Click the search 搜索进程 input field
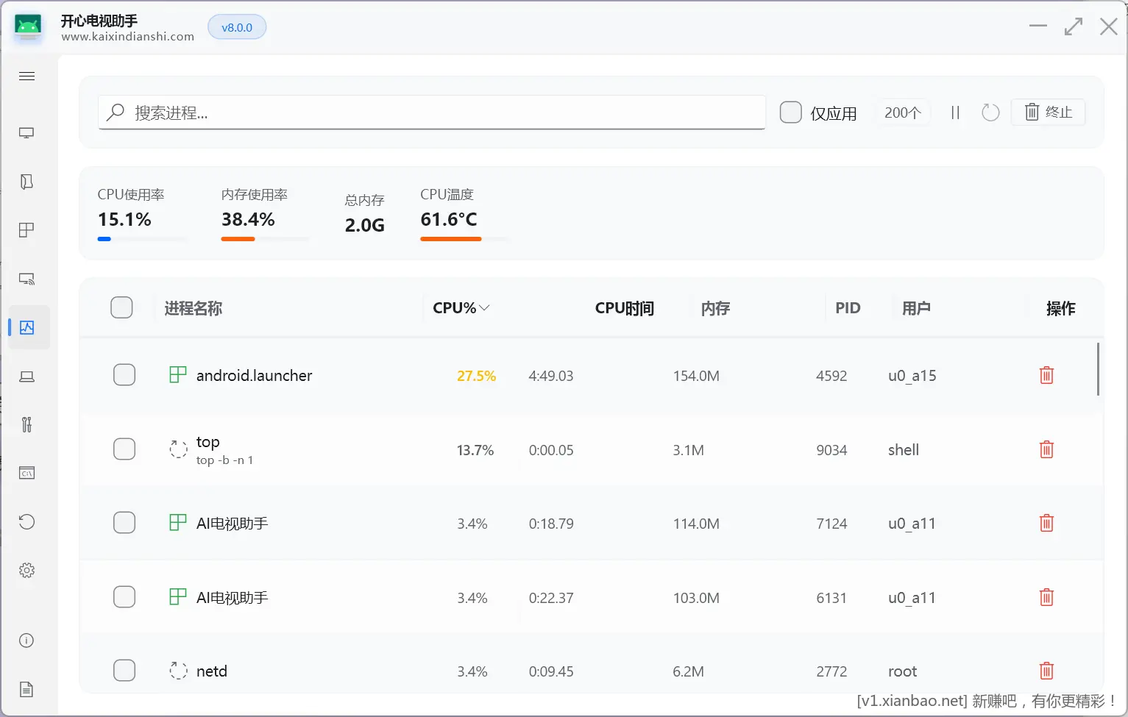This screenshot has width=1128, height=717. coord(432,113)
